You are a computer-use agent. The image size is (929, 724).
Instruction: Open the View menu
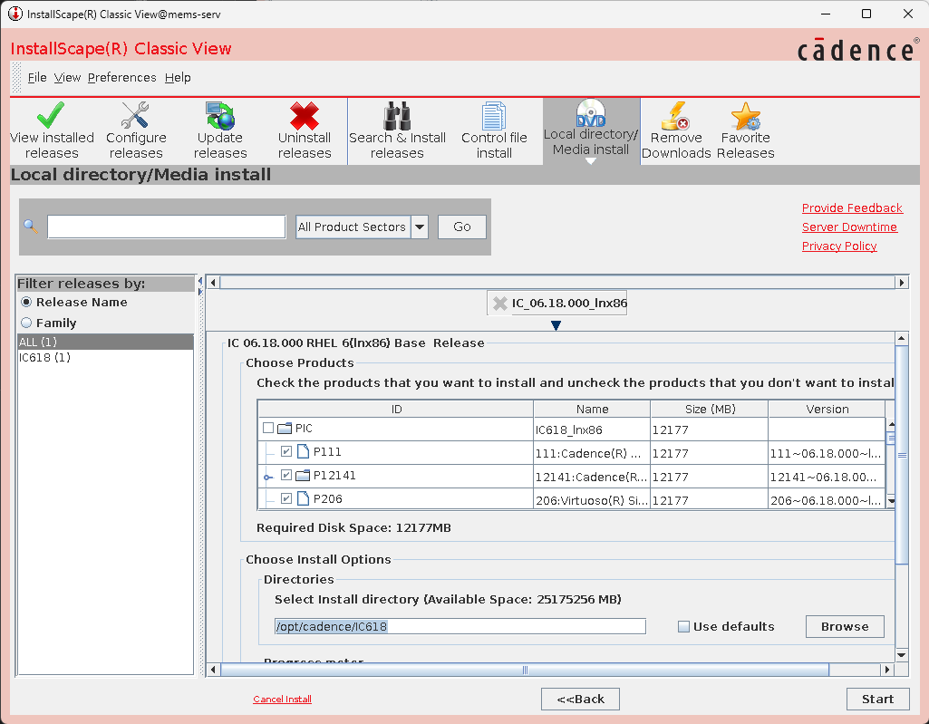67,78
